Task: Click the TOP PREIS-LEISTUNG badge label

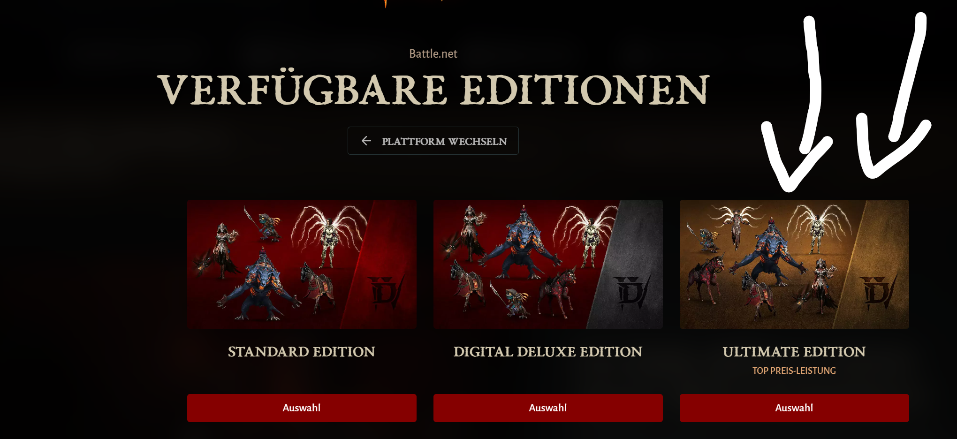Action: point(794,371)
